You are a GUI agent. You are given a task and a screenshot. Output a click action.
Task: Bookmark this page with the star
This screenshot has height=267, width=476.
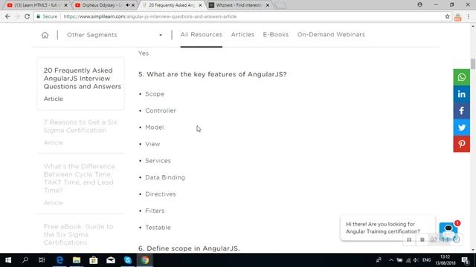447,16
